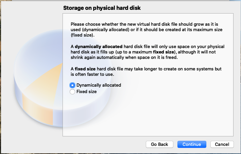The image size is (241, 154).
Task: Continue to the next wizard step
Action: 192,145
